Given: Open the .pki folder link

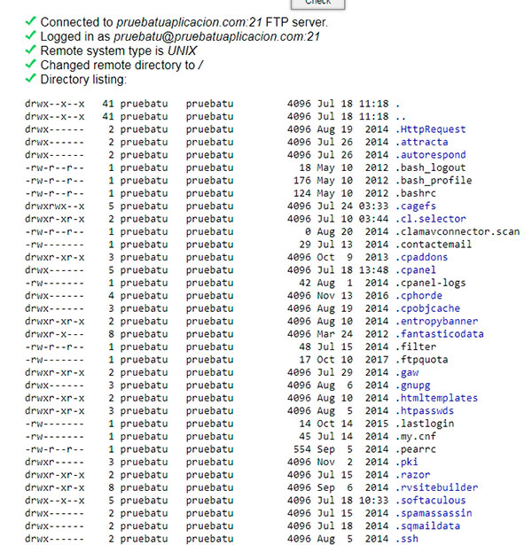Looking at the screenshot, I should (406, 462).
